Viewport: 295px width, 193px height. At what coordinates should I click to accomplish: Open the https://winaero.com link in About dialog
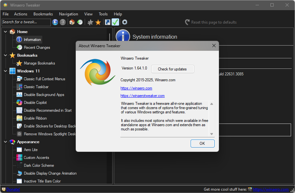click(137, 88)
